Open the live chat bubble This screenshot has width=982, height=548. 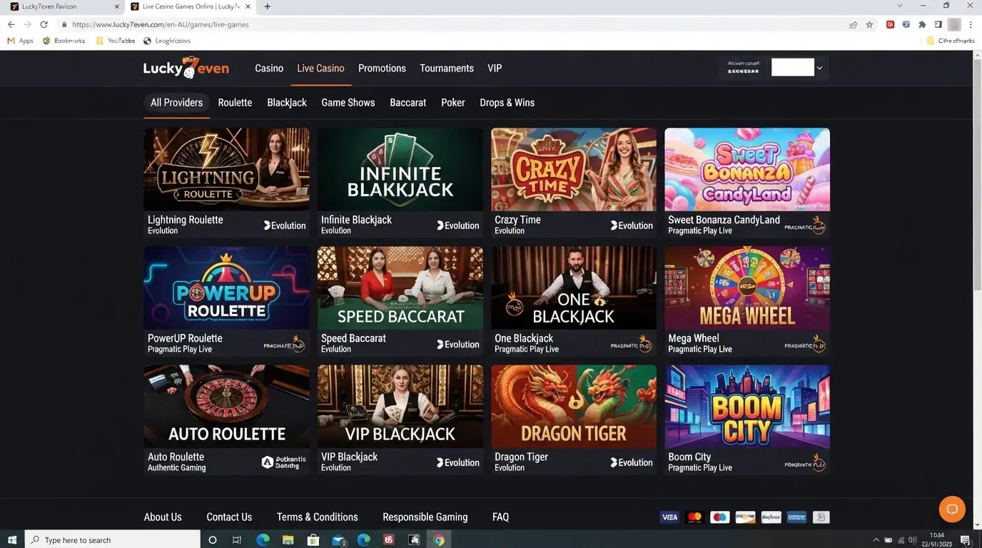[951, 509]
